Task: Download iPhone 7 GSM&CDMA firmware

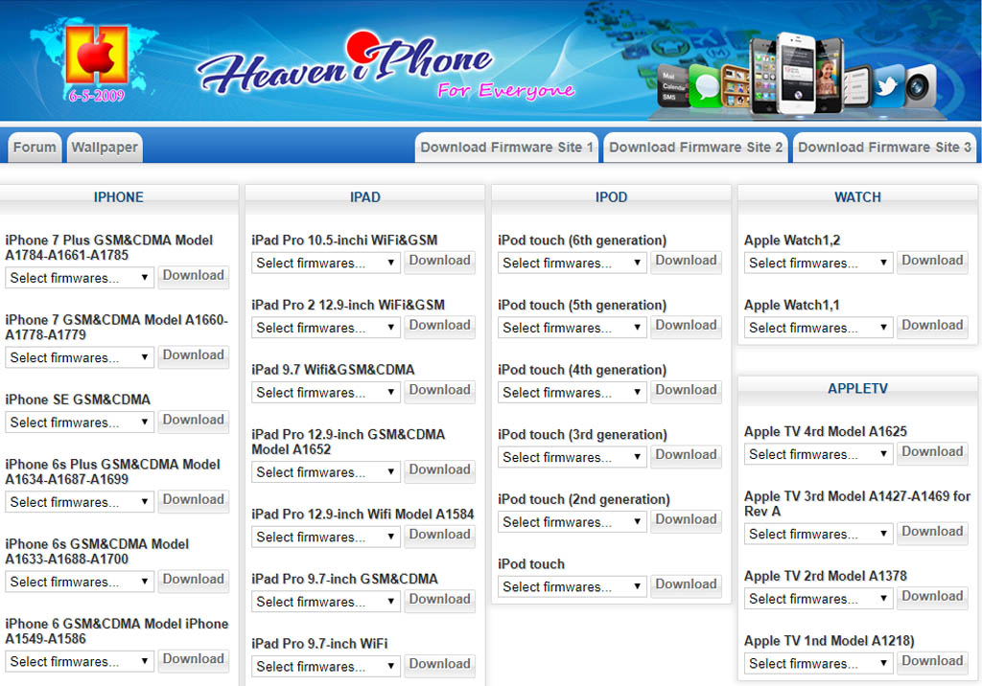Action: 193,355
